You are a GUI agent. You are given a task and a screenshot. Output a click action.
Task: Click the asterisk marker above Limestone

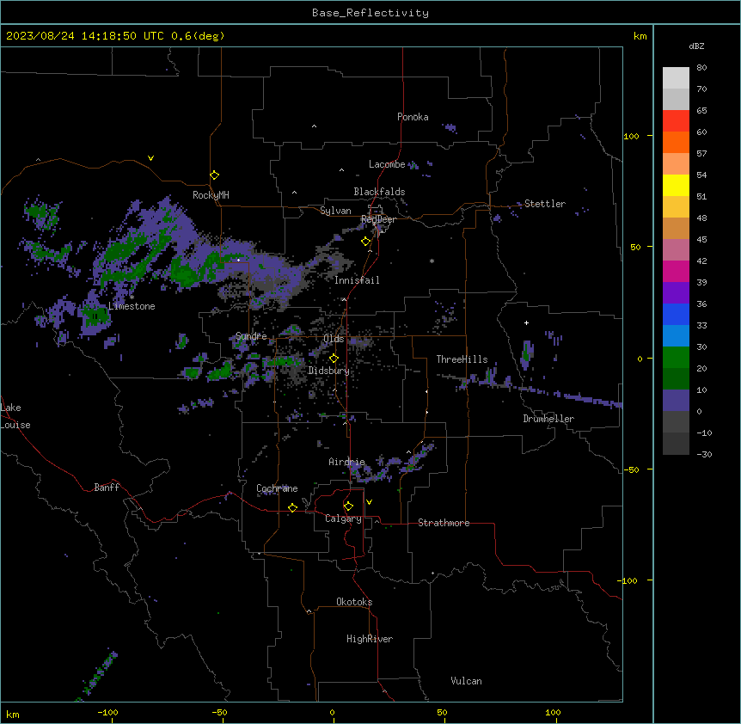tap(132, 298)
